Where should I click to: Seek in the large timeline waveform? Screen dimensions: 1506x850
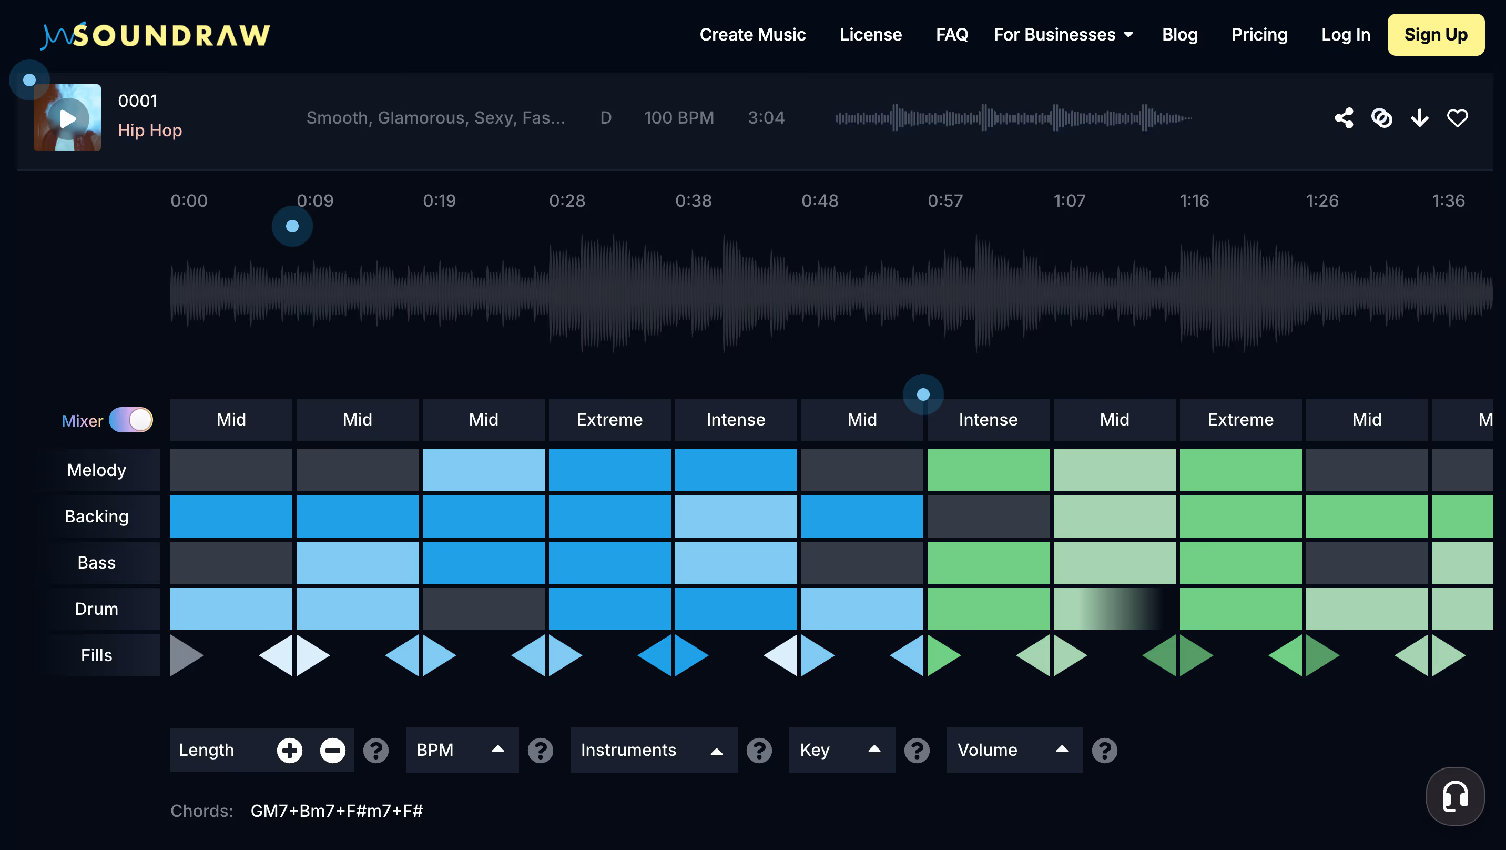[x=831, y=292]
